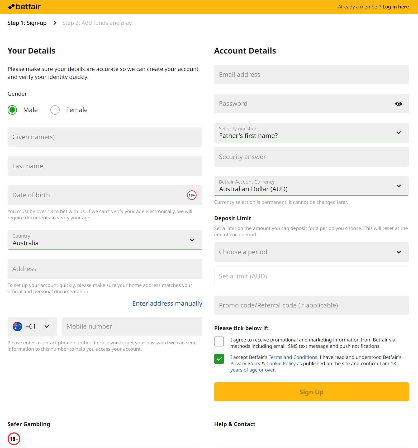Click the yellow Sign Up button
Image resolution: width=418 pixels, height=448 pixels.
point(311,392)
